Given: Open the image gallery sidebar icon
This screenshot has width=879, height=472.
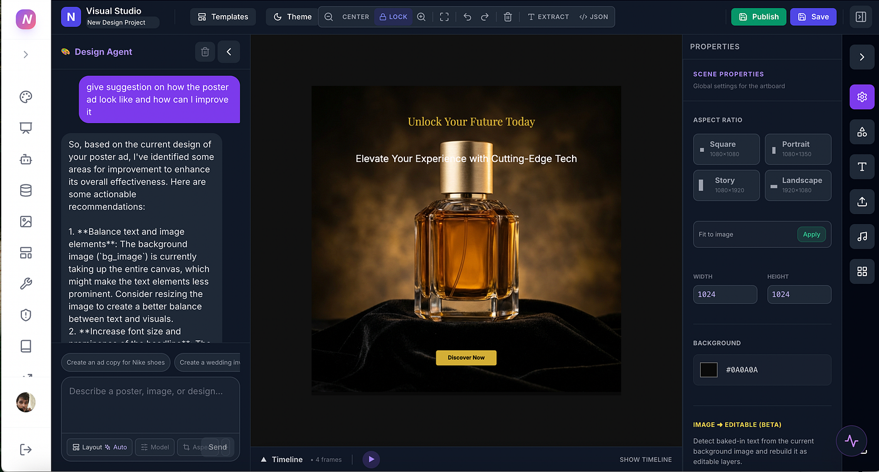Looking at the screenshot, I should pos(26,222).
